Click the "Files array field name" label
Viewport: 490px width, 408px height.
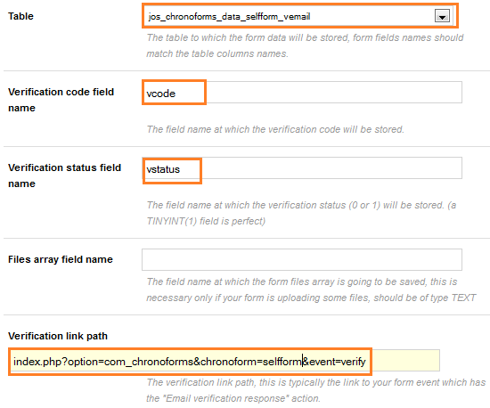click(61, 259)
